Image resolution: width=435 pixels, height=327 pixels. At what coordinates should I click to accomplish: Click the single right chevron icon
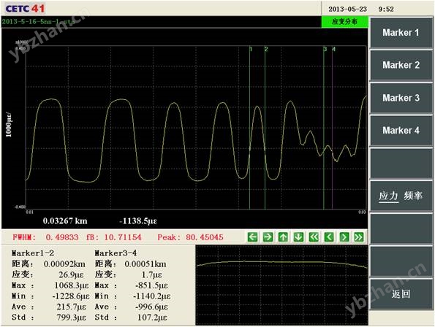[344, 237]
